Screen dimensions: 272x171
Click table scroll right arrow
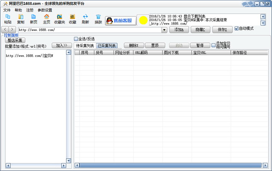point(265,165)
